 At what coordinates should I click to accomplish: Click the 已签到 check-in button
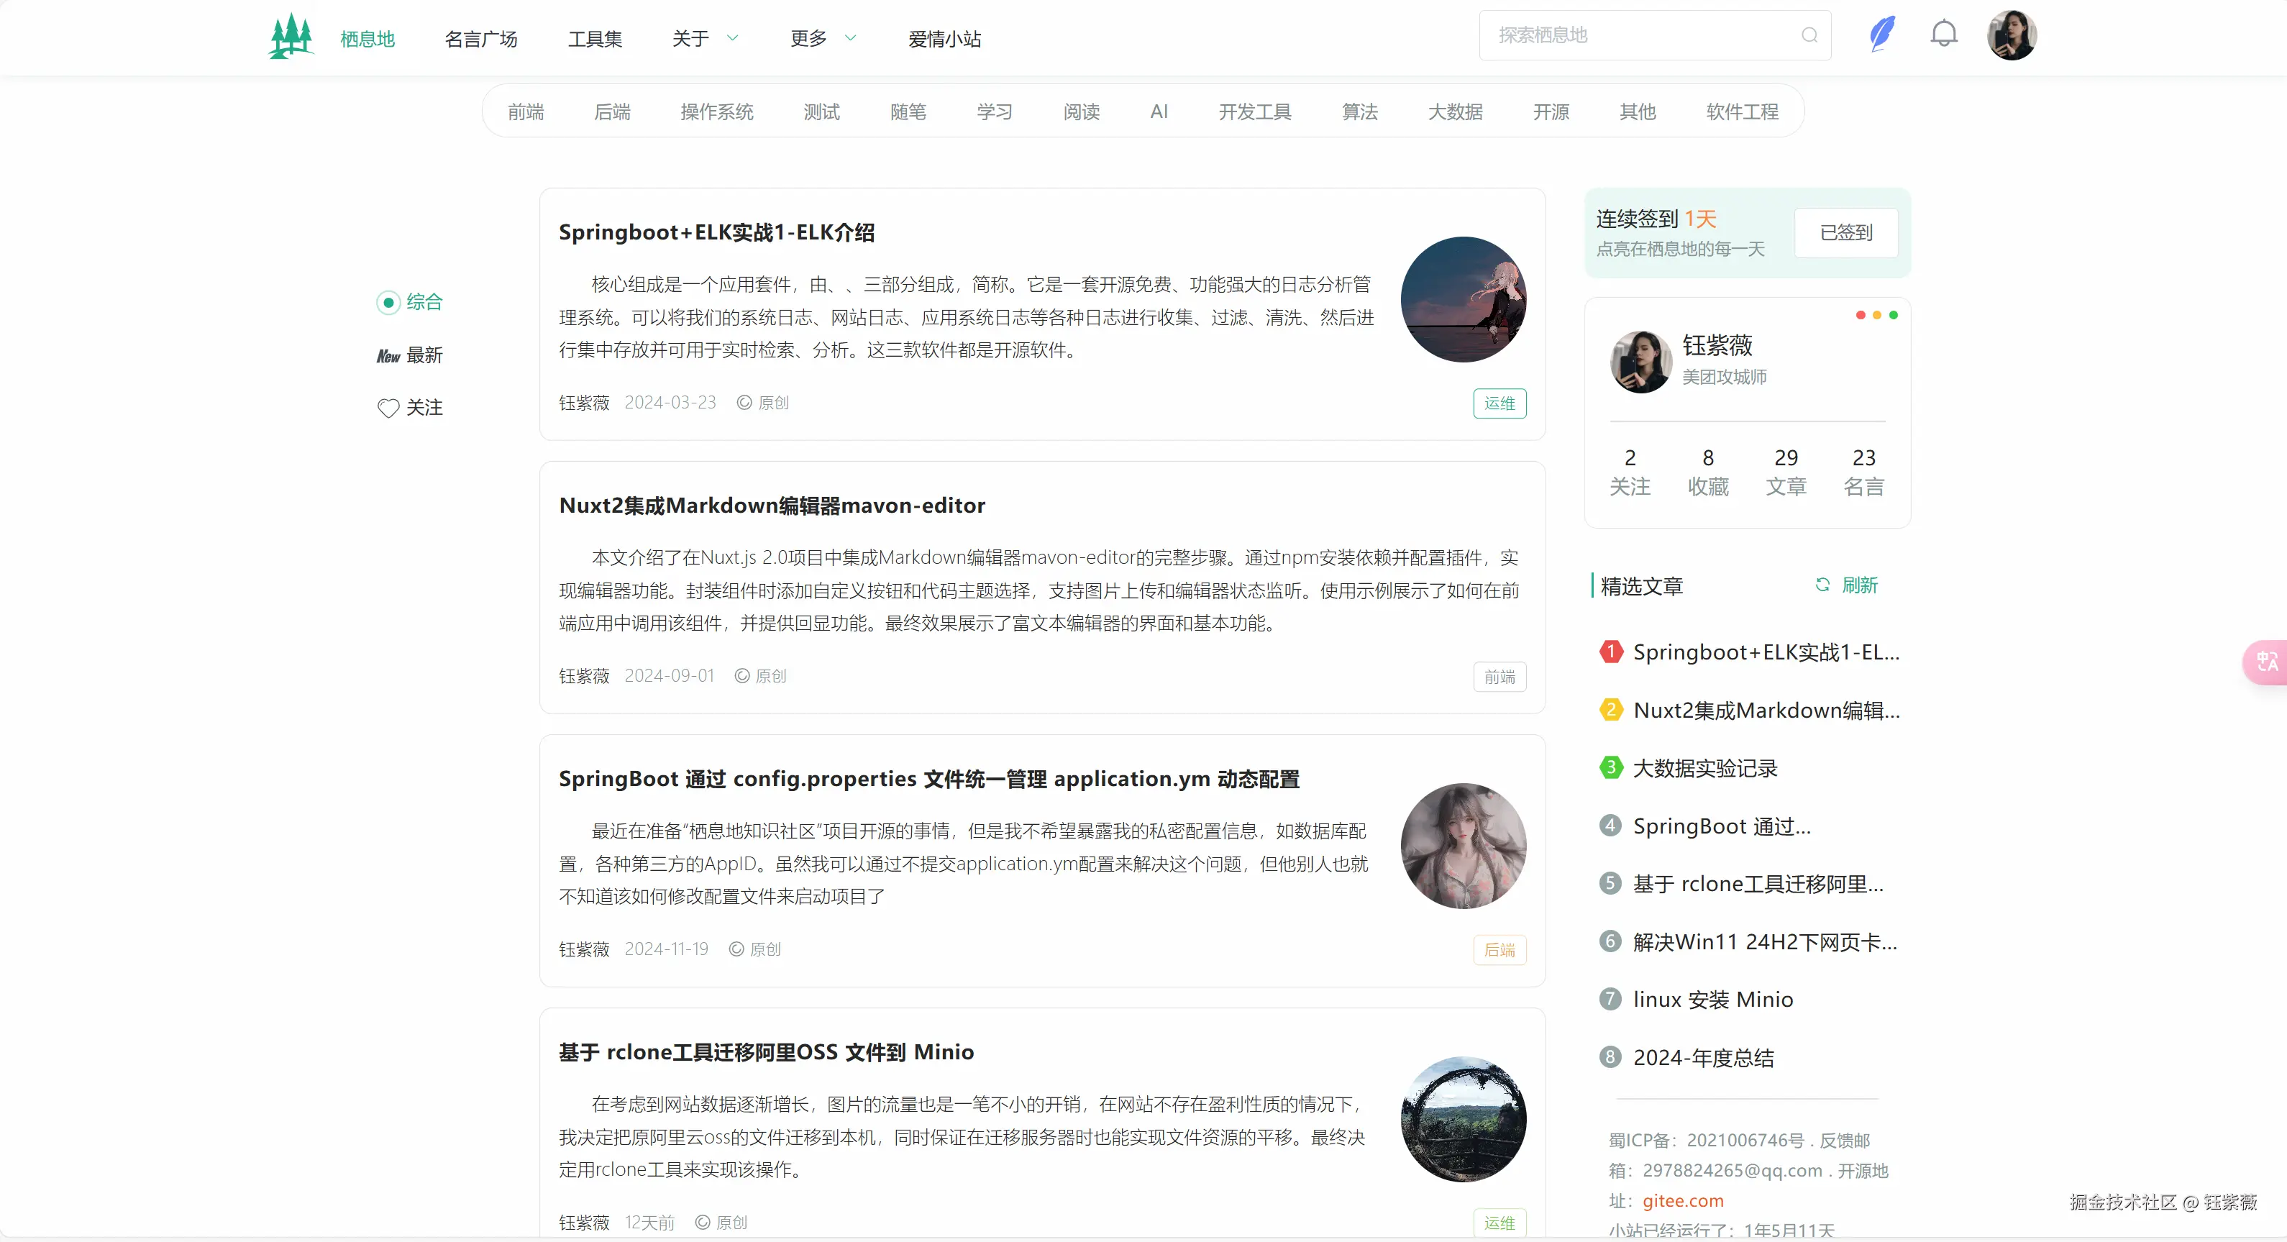point(1845,232)
